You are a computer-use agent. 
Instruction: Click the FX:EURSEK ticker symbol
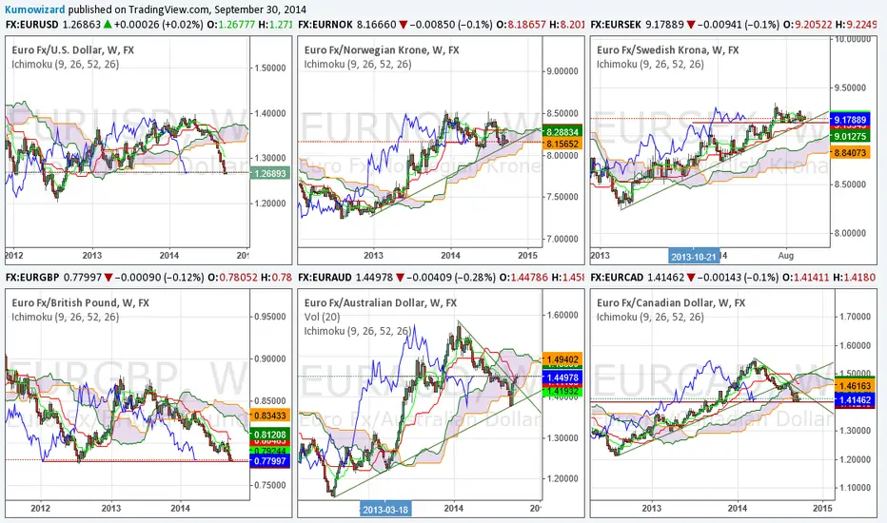coord(616,25)
